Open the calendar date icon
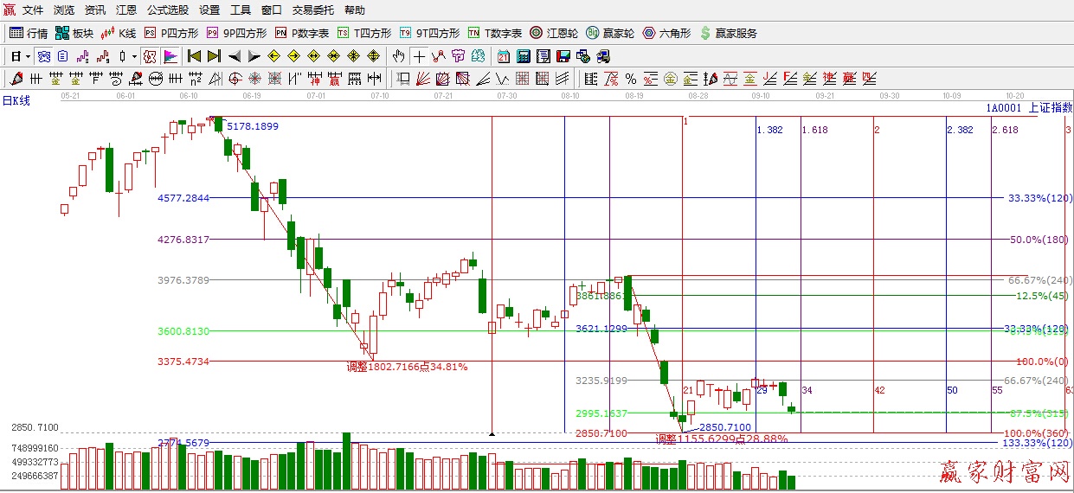1074x493 pixels. pyautogui.click(x=504, y=56)
